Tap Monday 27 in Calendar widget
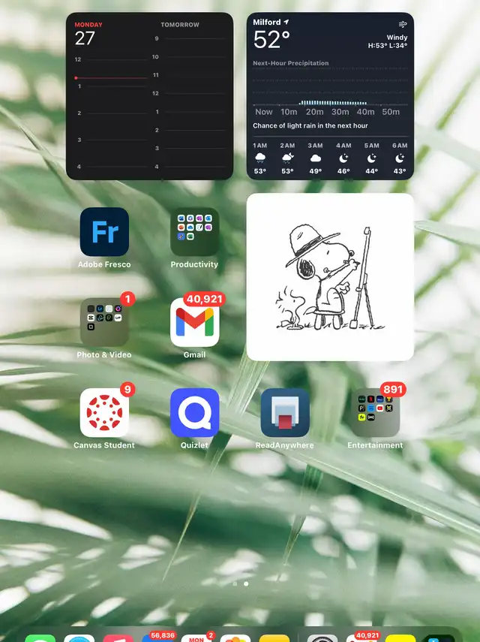Screen dimensions: 480x642 85,35
